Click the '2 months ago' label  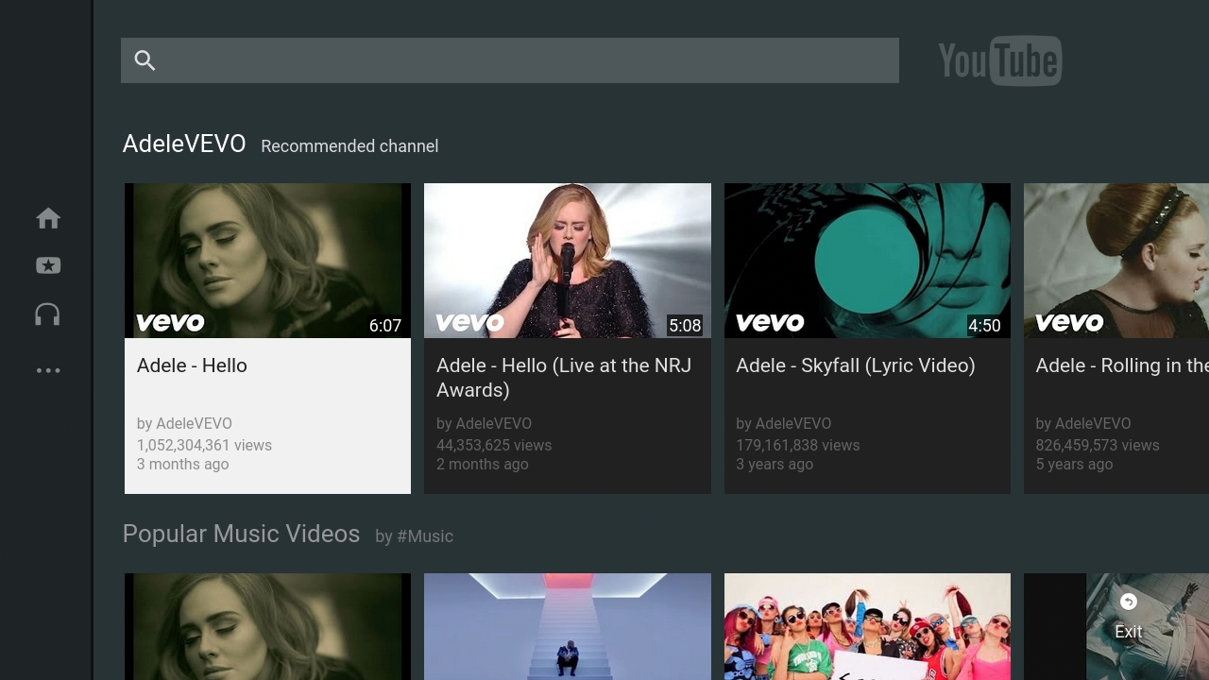click(x=483, y=464)
